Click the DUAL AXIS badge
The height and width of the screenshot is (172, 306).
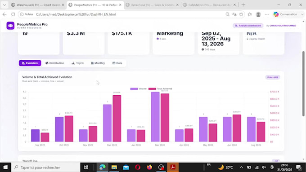pyautogui.click(x=273, y=77)
